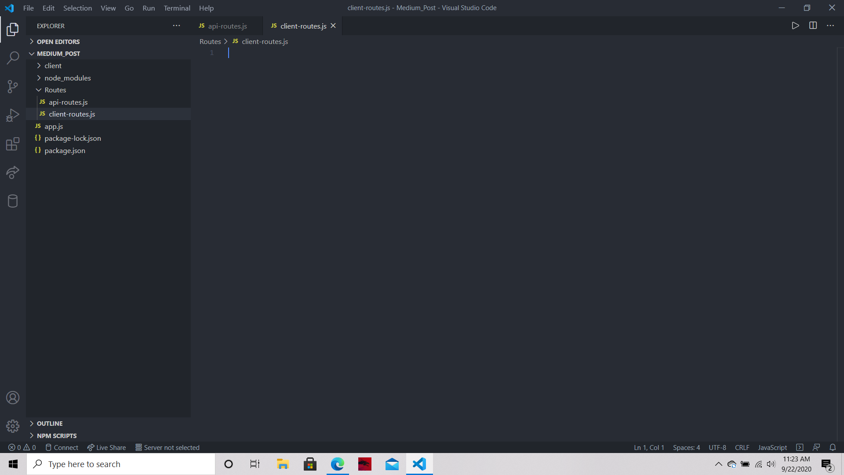Click Connect database status bar item
This screenshot has height=475, width=844.
(62, 447)
